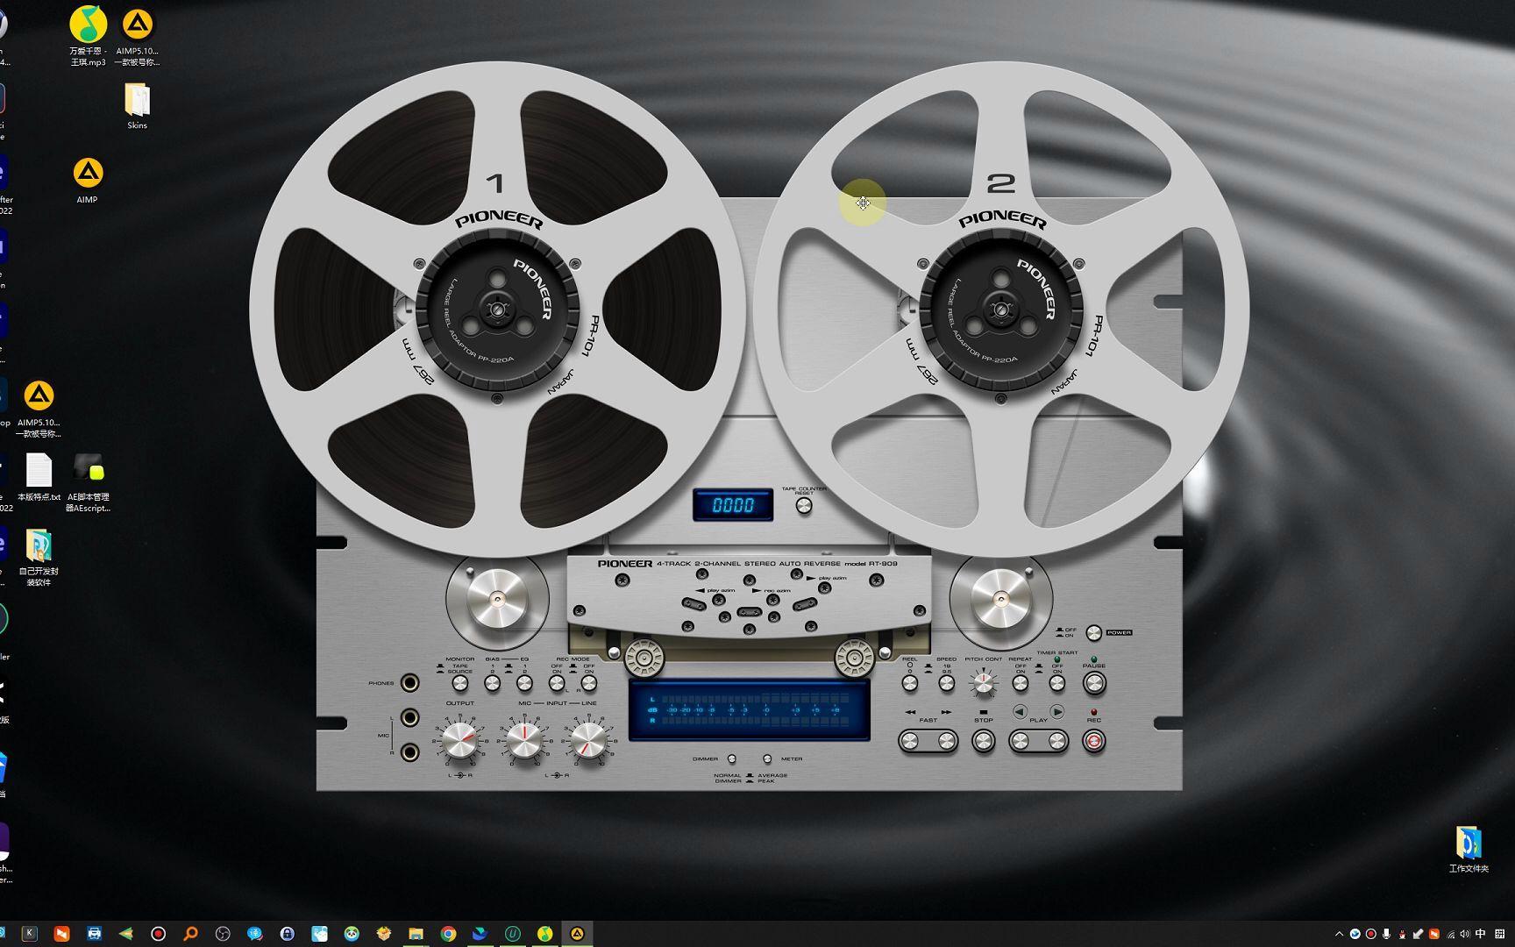This screenshot has height=947, width=1515.
Task: Click the red REC button
Action: [1093, 742]
